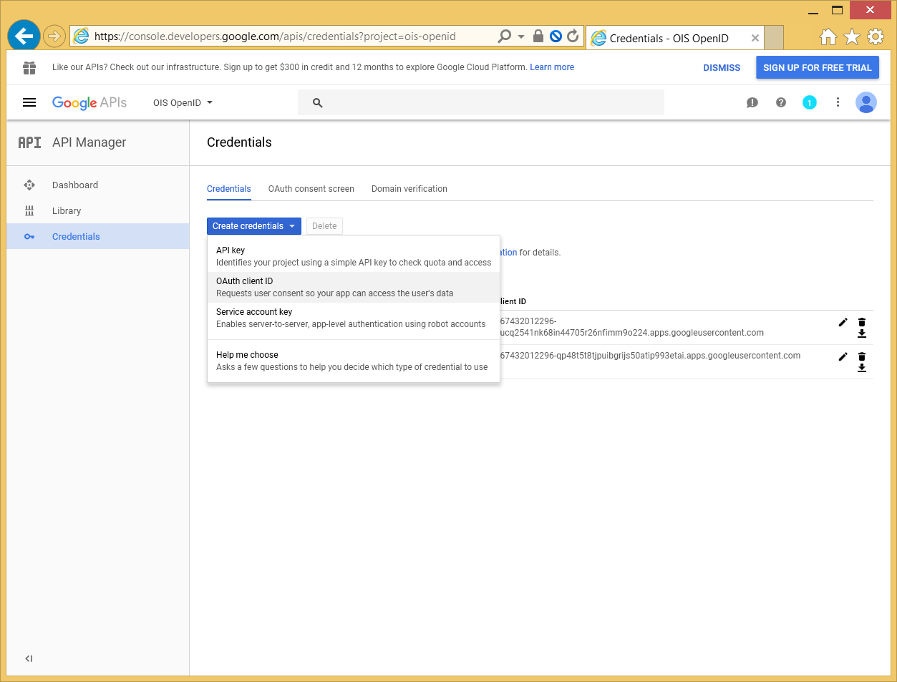
Task: Follow the Learn more link in banner
Action: click(552, 67)
